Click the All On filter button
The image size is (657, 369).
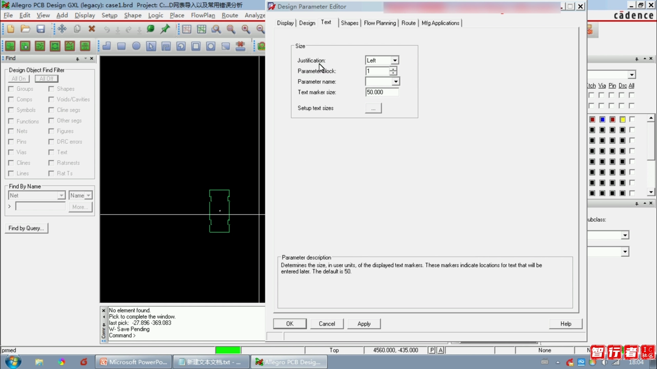(x=18, y=79)
